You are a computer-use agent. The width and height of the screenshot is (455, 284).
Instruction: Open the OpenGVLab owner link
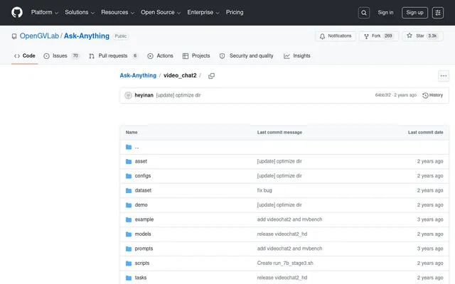click(x=39, y=36)
